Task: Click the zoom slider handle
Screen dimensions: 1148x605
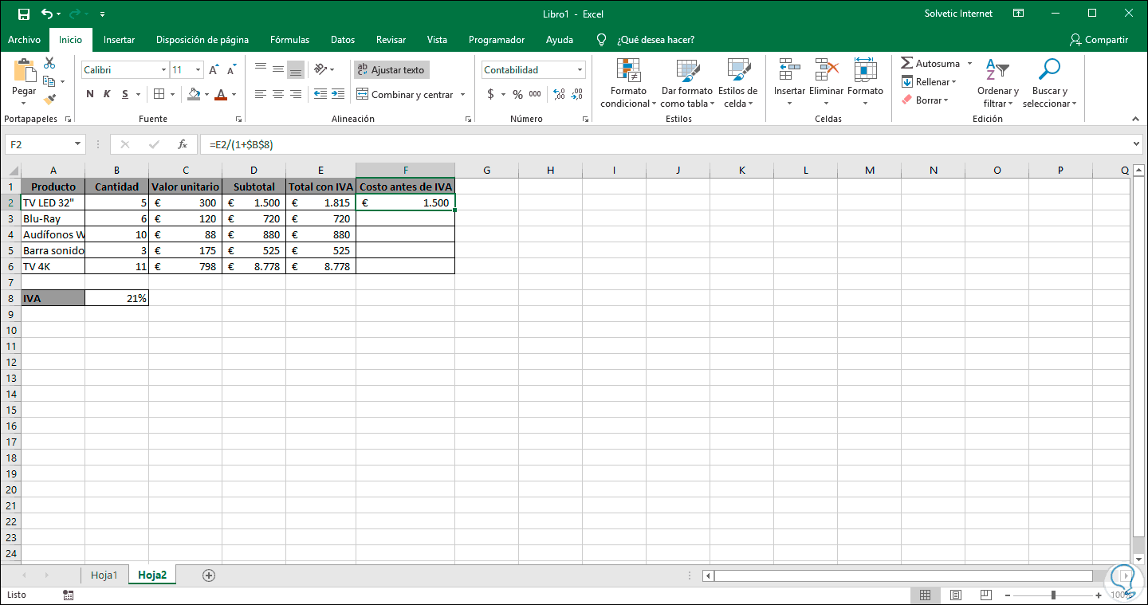Action: 1053,595
